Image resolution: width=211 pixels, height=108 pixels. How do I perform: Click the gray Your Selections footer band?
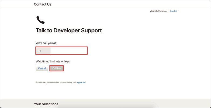pos(135,104)
